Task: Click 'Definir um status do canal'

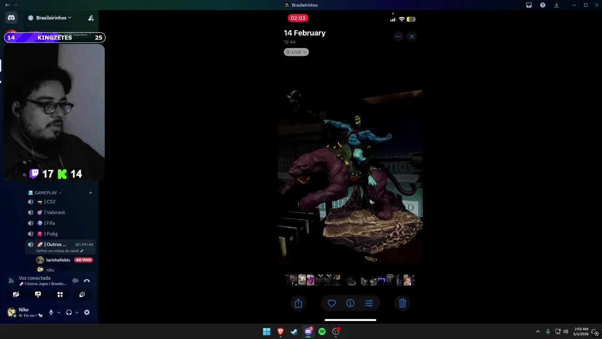Action: 60,251
